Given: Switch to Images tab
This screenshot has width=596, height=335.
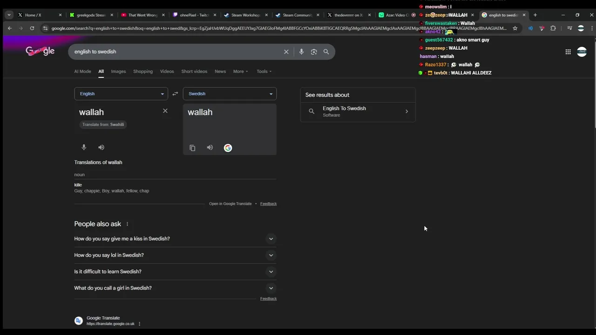Looking at the screenshot, I should click(x=118, y=71).
